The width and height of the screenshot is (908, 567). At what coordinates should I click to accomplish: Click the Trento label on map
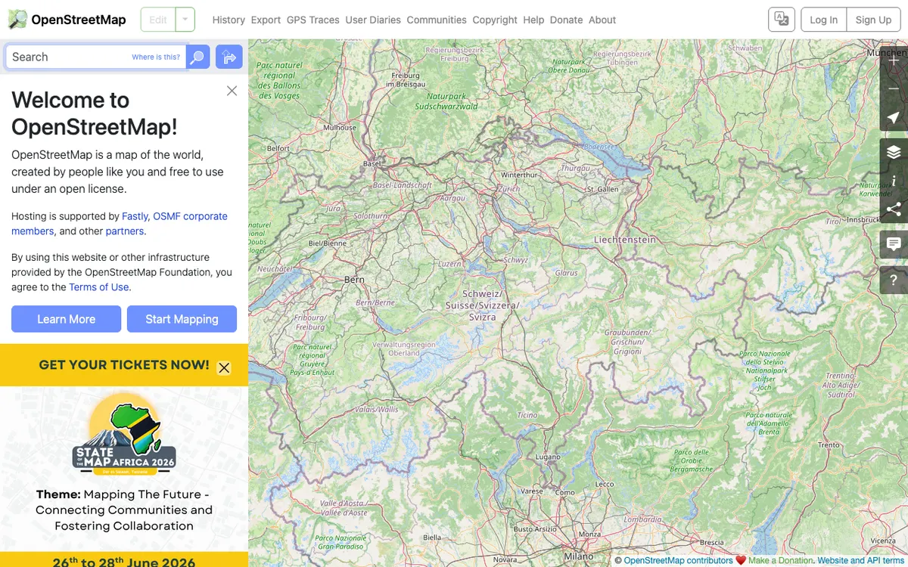[829, 445]
